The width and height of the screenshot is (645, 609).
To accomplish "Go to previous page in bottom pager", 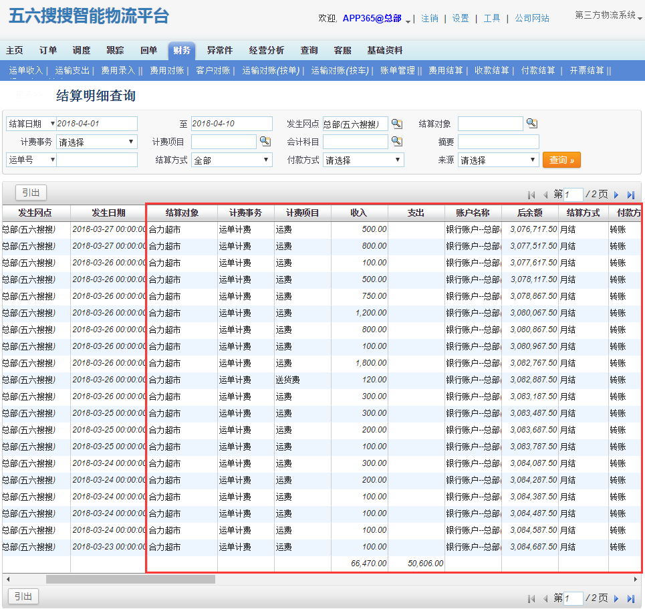I will point(545,598).
